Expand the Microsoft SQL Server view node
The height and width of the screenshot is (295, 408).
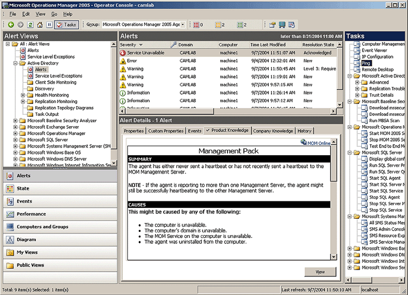point(15,140)
